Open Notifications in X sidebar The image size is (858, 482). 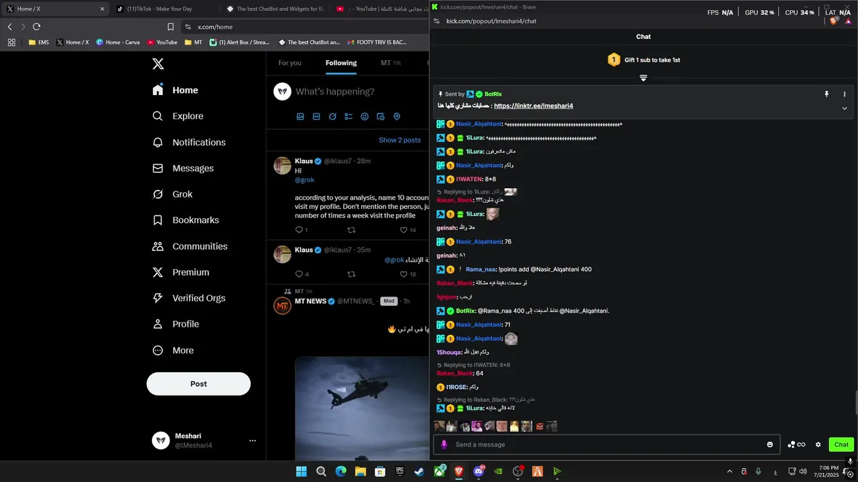tap(189, 142)
